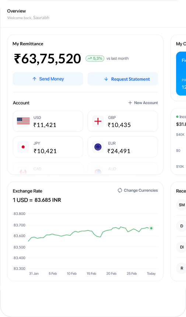Click the green 5,3% trend badge

click(x=95, y=59)
